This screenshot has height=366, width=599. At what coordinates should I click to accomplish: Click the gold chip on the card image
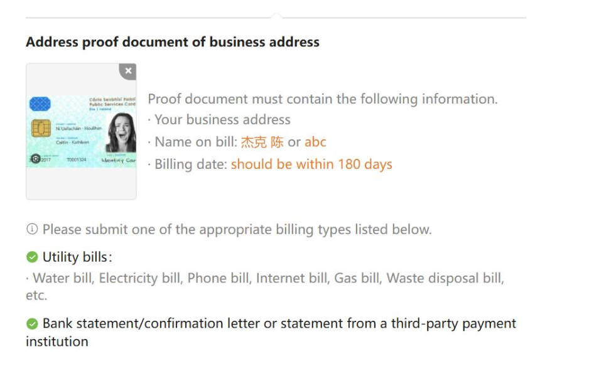41,127
